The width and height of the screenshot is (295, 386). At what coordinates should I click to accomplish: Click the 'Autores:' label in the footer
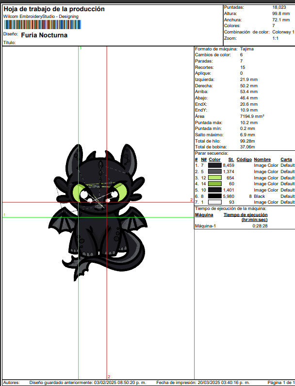pyautogui.click(x=11, y=383)
